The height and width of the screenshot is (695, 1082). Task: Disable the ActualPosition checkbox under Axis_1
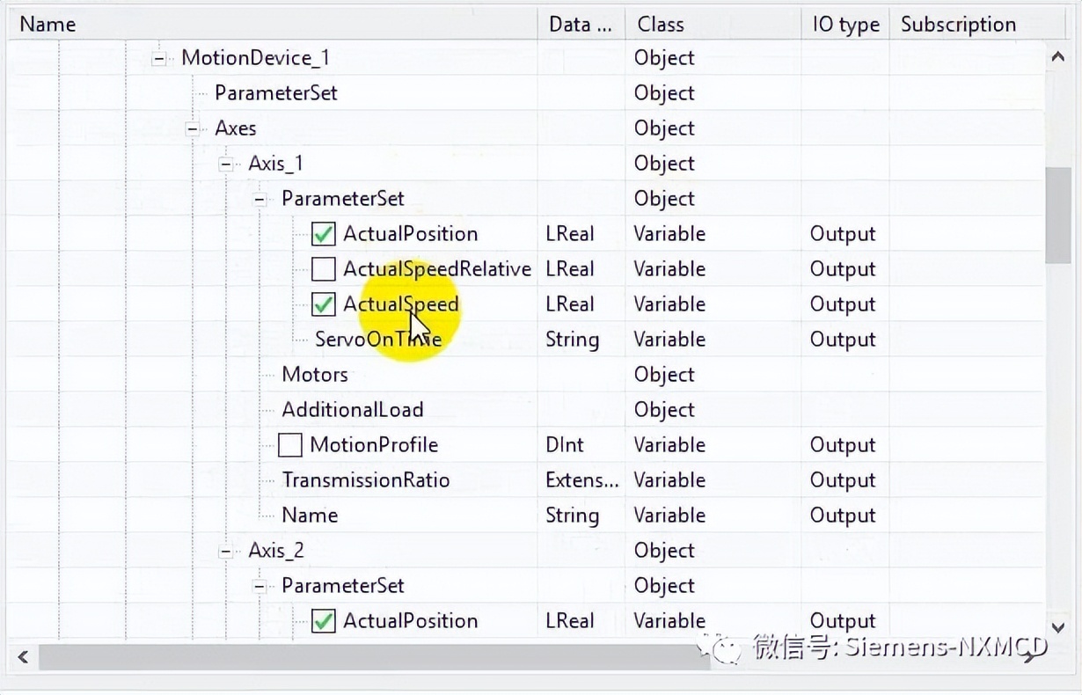pyautogui.click(x=323, y=233)
